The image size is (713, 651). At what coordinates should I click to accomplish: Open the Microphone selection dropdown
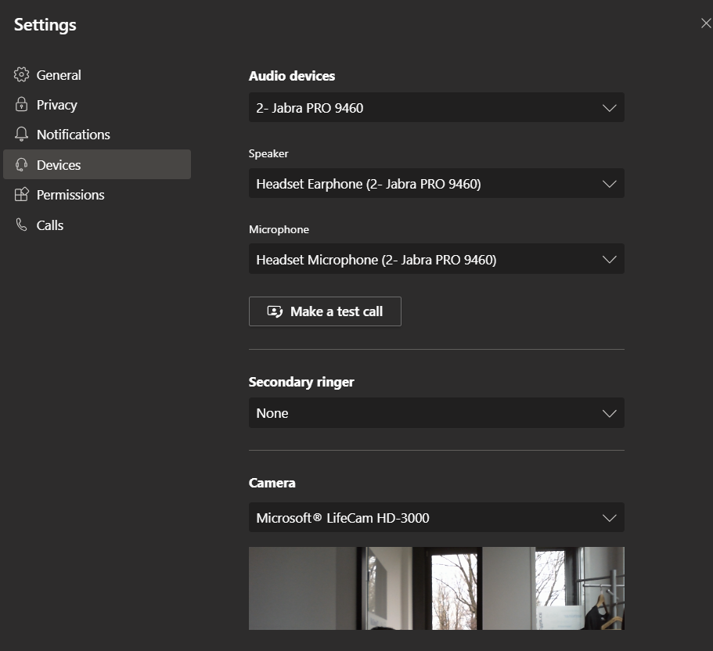coord(436,260)
